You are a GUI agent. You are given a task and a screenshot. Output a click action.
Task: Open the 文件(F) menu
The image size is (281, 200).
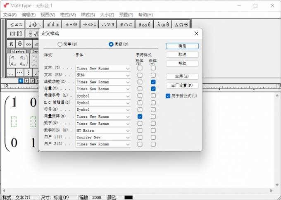click(x=10, y=15)
